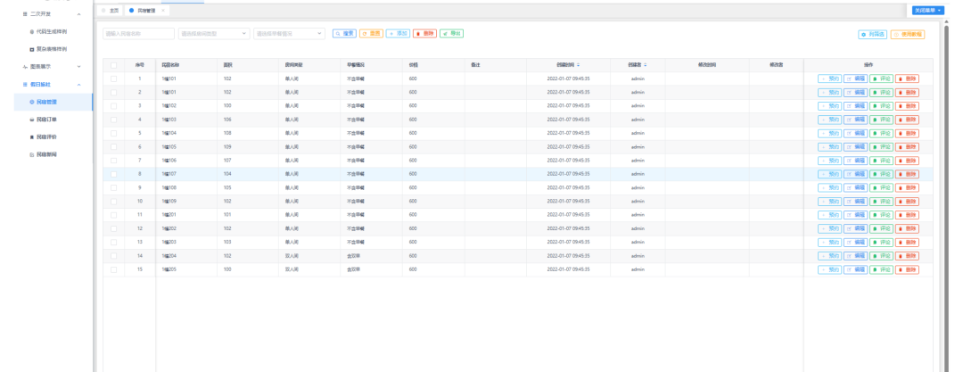
Task: Click the green 导出 export button
Action: pyautogui.click(x=451, y=33)
